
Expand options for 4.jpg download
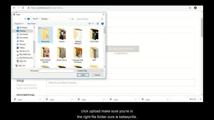[104, 99]
